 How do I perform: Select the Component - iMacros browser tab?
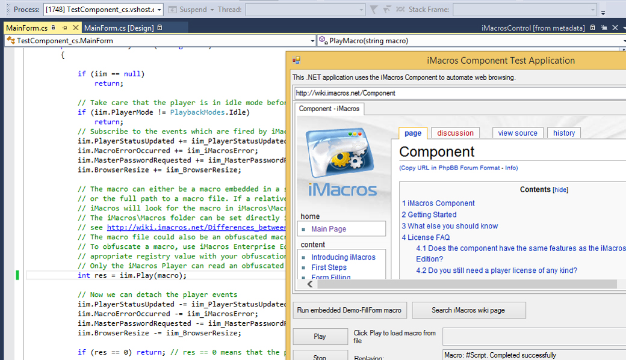329,109
